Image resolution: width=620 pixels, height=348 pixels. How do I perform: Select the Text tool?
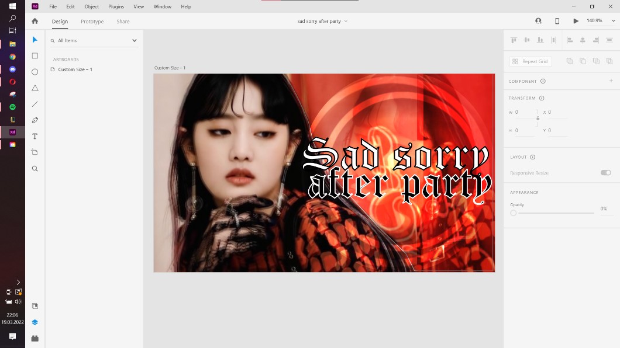click(x=35, y=136)
